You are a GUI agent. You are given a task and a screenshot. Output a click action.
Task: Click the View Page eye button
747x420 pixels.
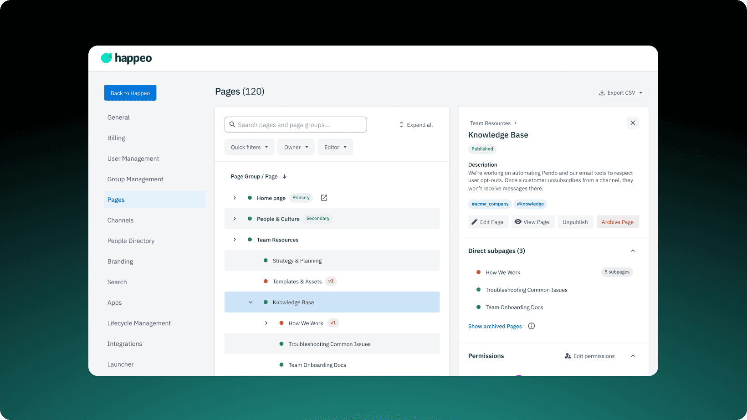(x=532, y=222)
